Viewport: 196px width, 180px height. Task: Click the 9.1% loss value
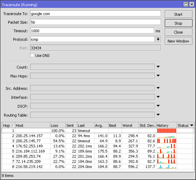(60, 151)
